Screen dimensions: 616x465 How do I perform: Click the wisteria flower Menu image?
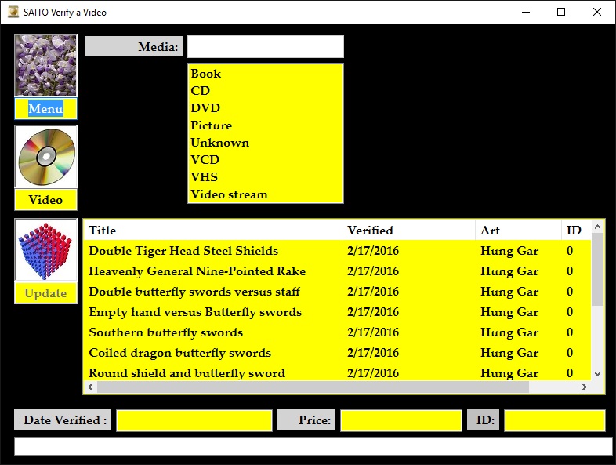[x=45, y=65]
